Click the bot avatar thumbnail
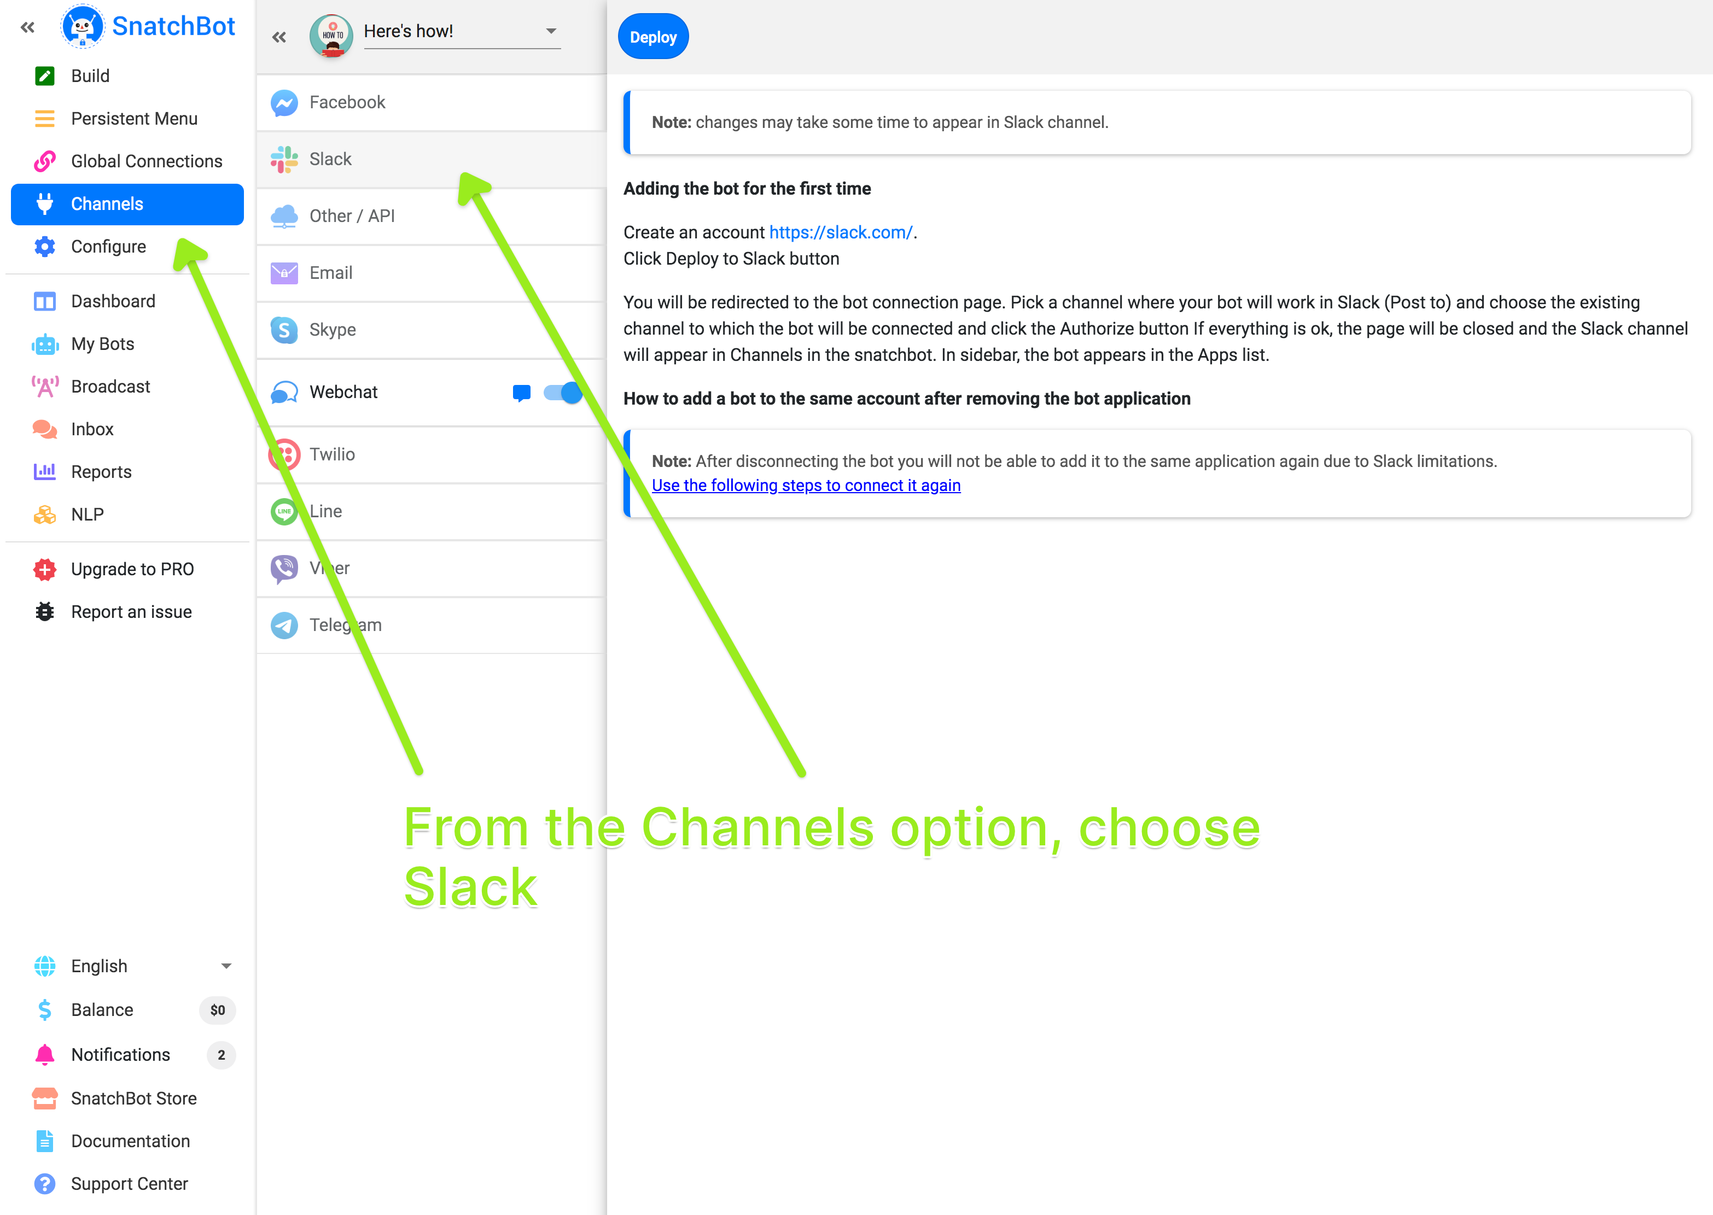 click(331, 35)
